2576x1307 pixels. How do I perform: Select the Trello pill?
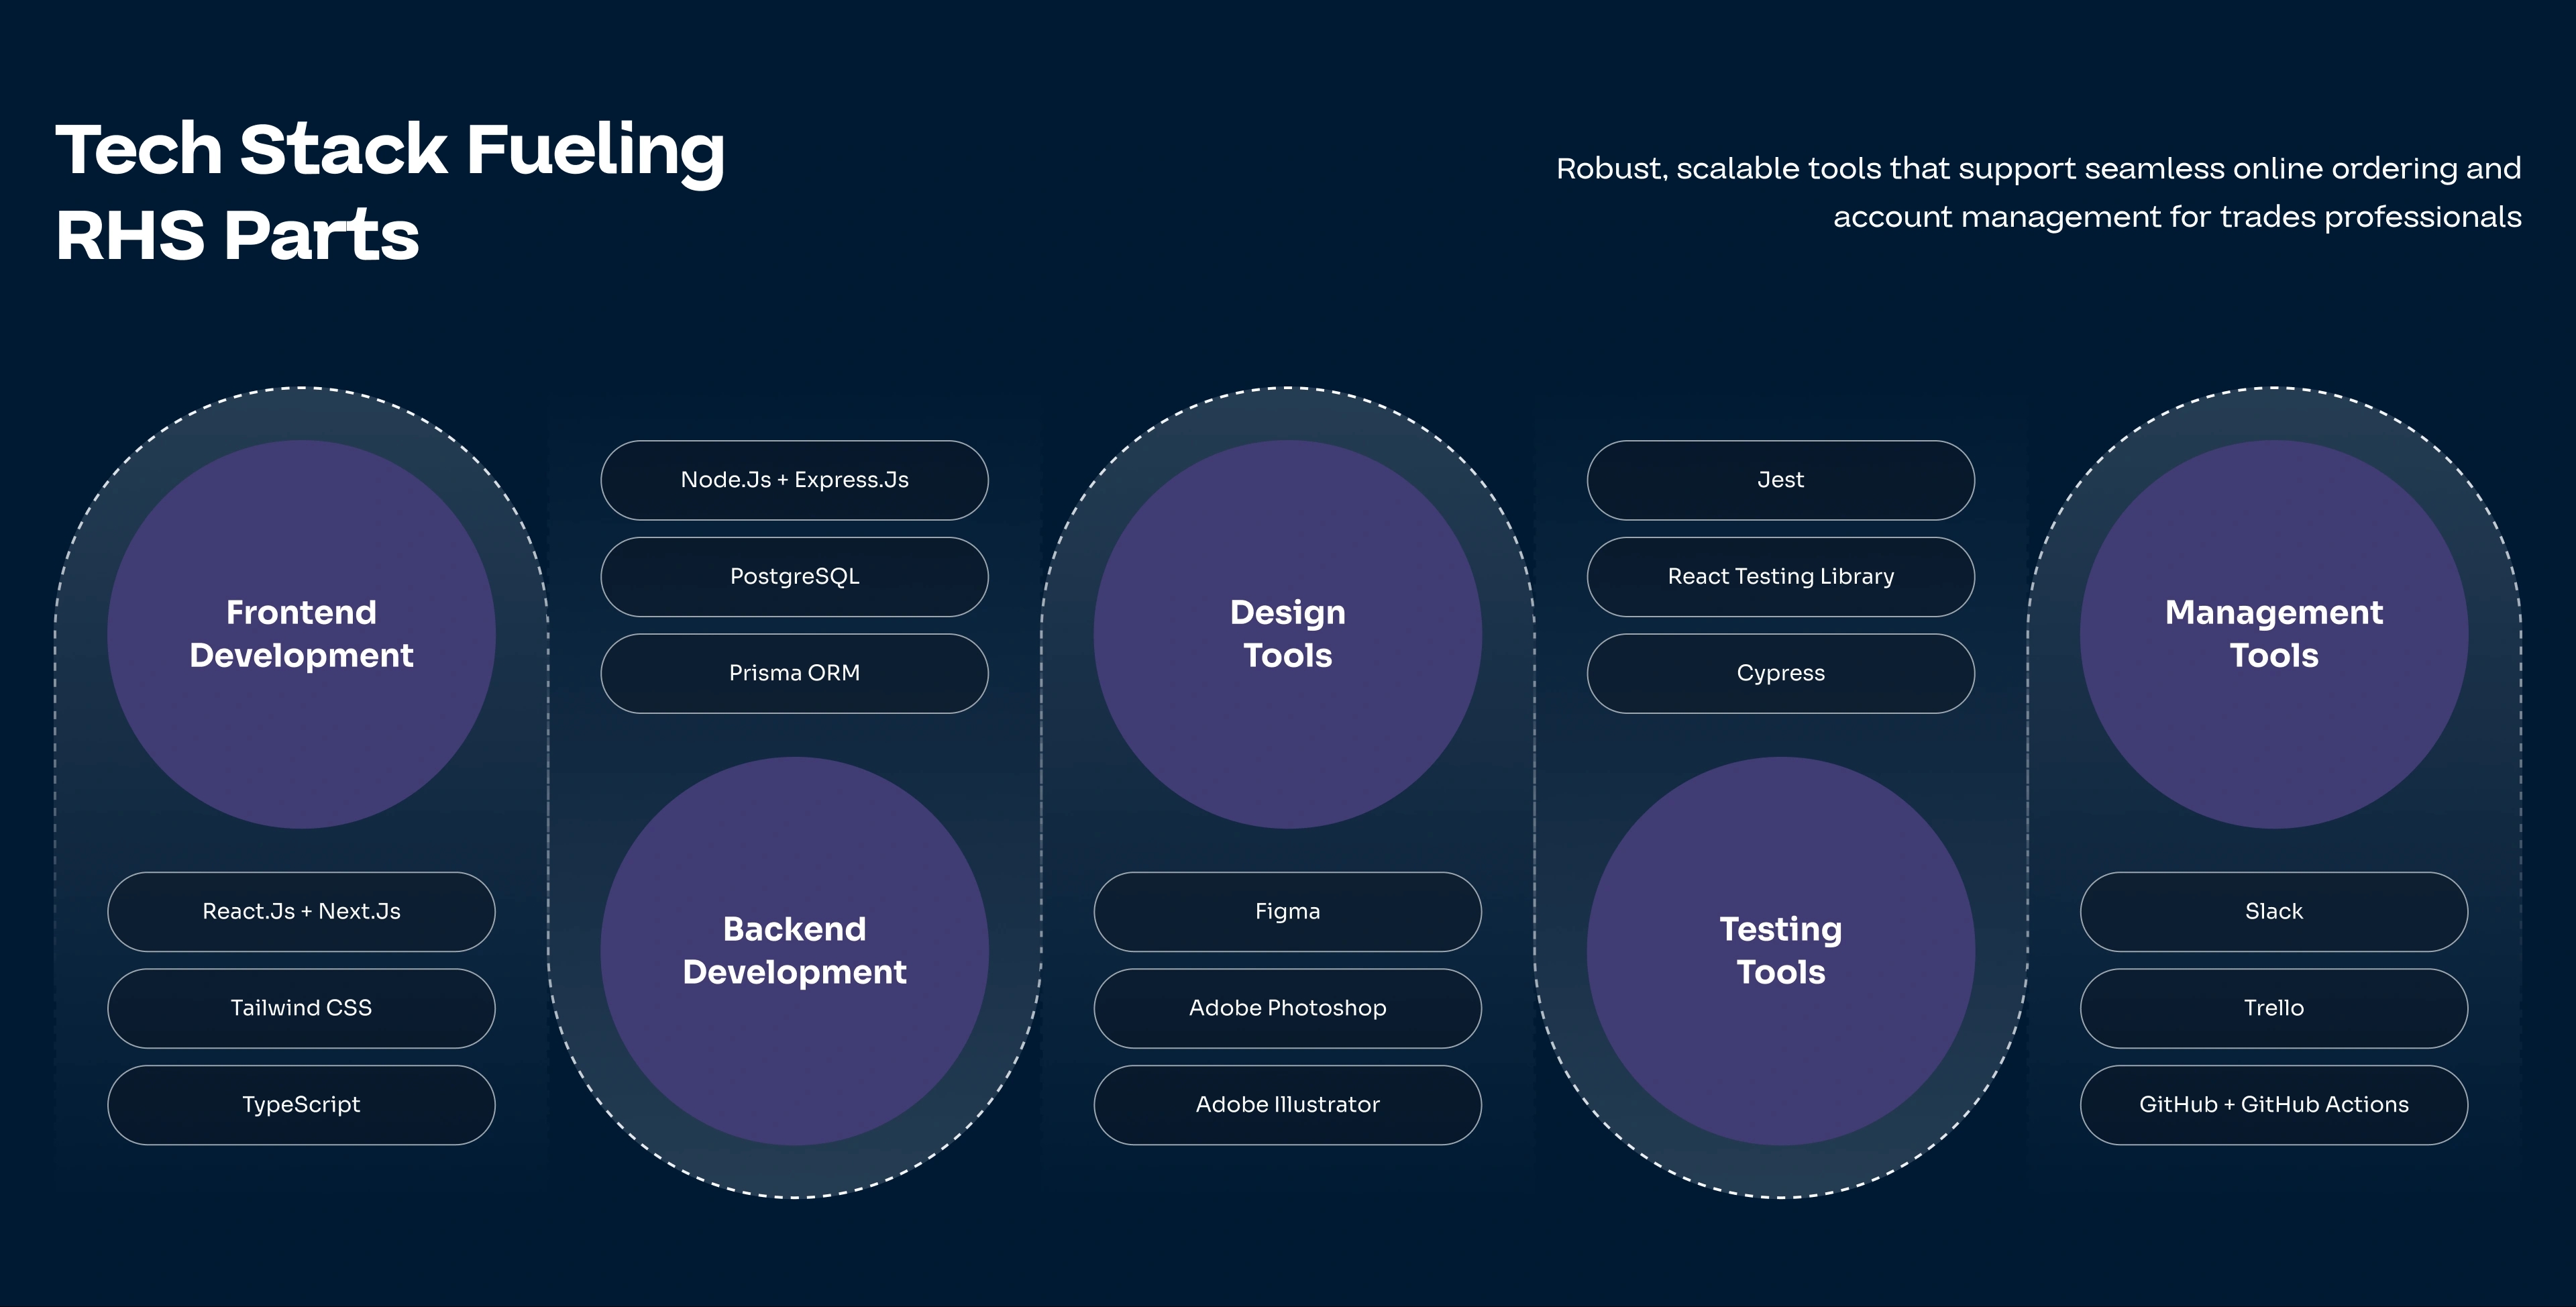pos(2273,1008)
